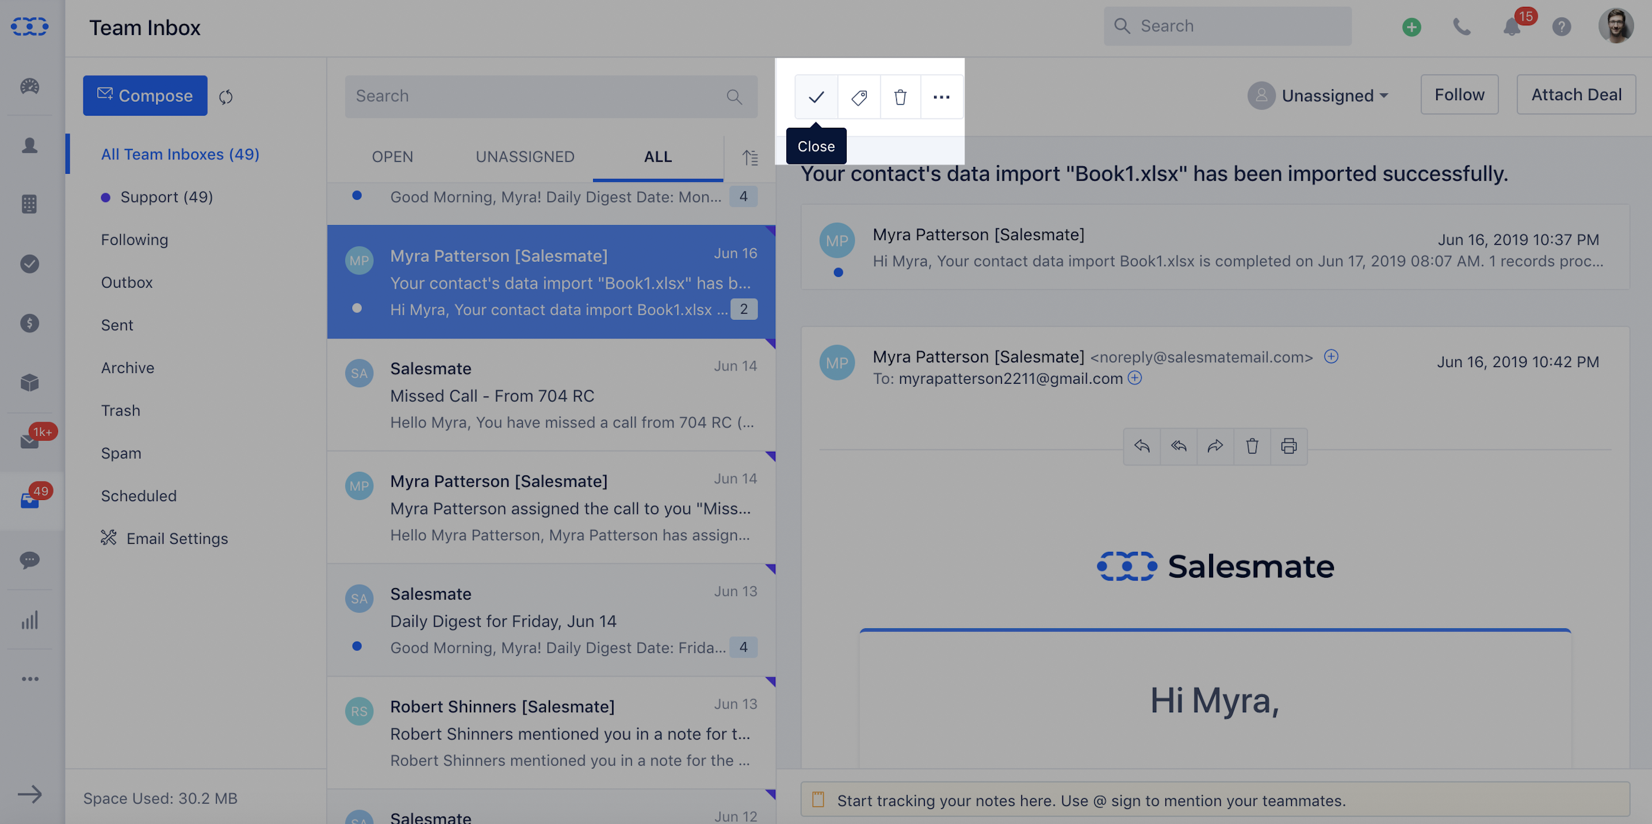Click the Reply All icon
This screenshot has height=824, width=1652.
tap(1178, 446)
